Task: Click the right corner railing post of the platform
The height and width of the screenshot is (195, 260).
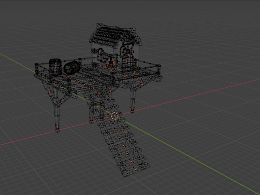Action: [159, 69]
